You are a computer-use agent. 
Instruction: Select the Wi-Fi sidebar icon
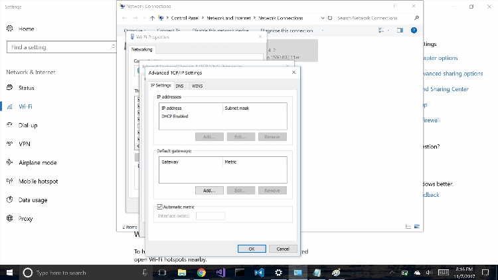tap(10, 106)
